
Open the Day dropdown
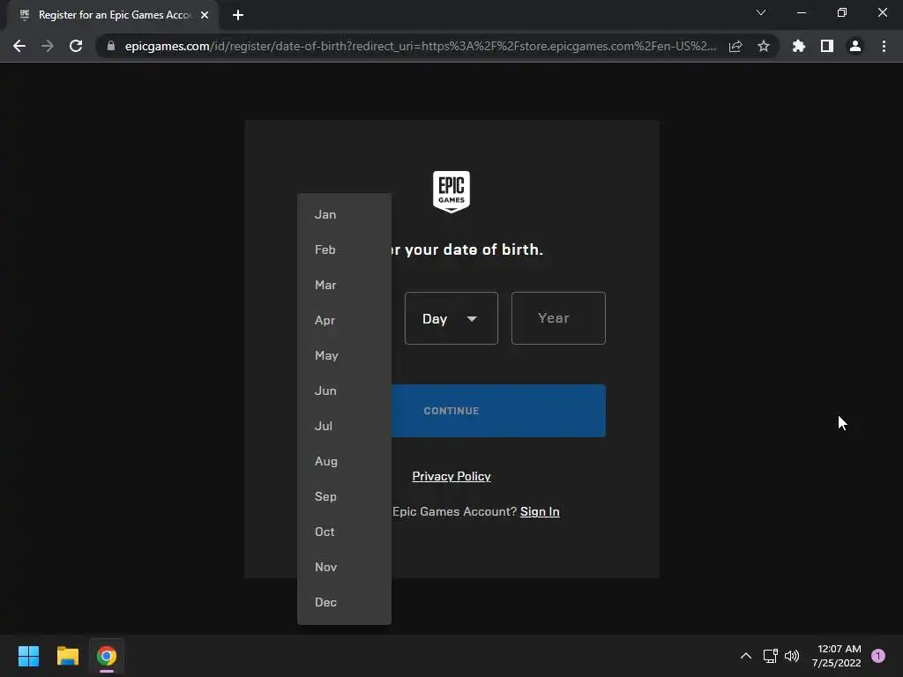pos(451,318)
